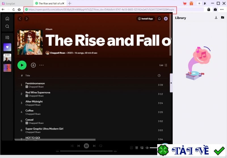Switch to dark theme moon icon
Image resolution: width=227 pixels, height=158 pixels.
pyautogui.click(x=205, y=3)
